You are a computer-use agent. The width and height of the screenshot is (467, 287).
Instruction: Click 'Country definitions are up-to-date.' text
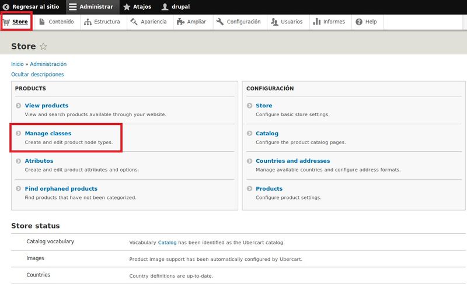point(171,276)
